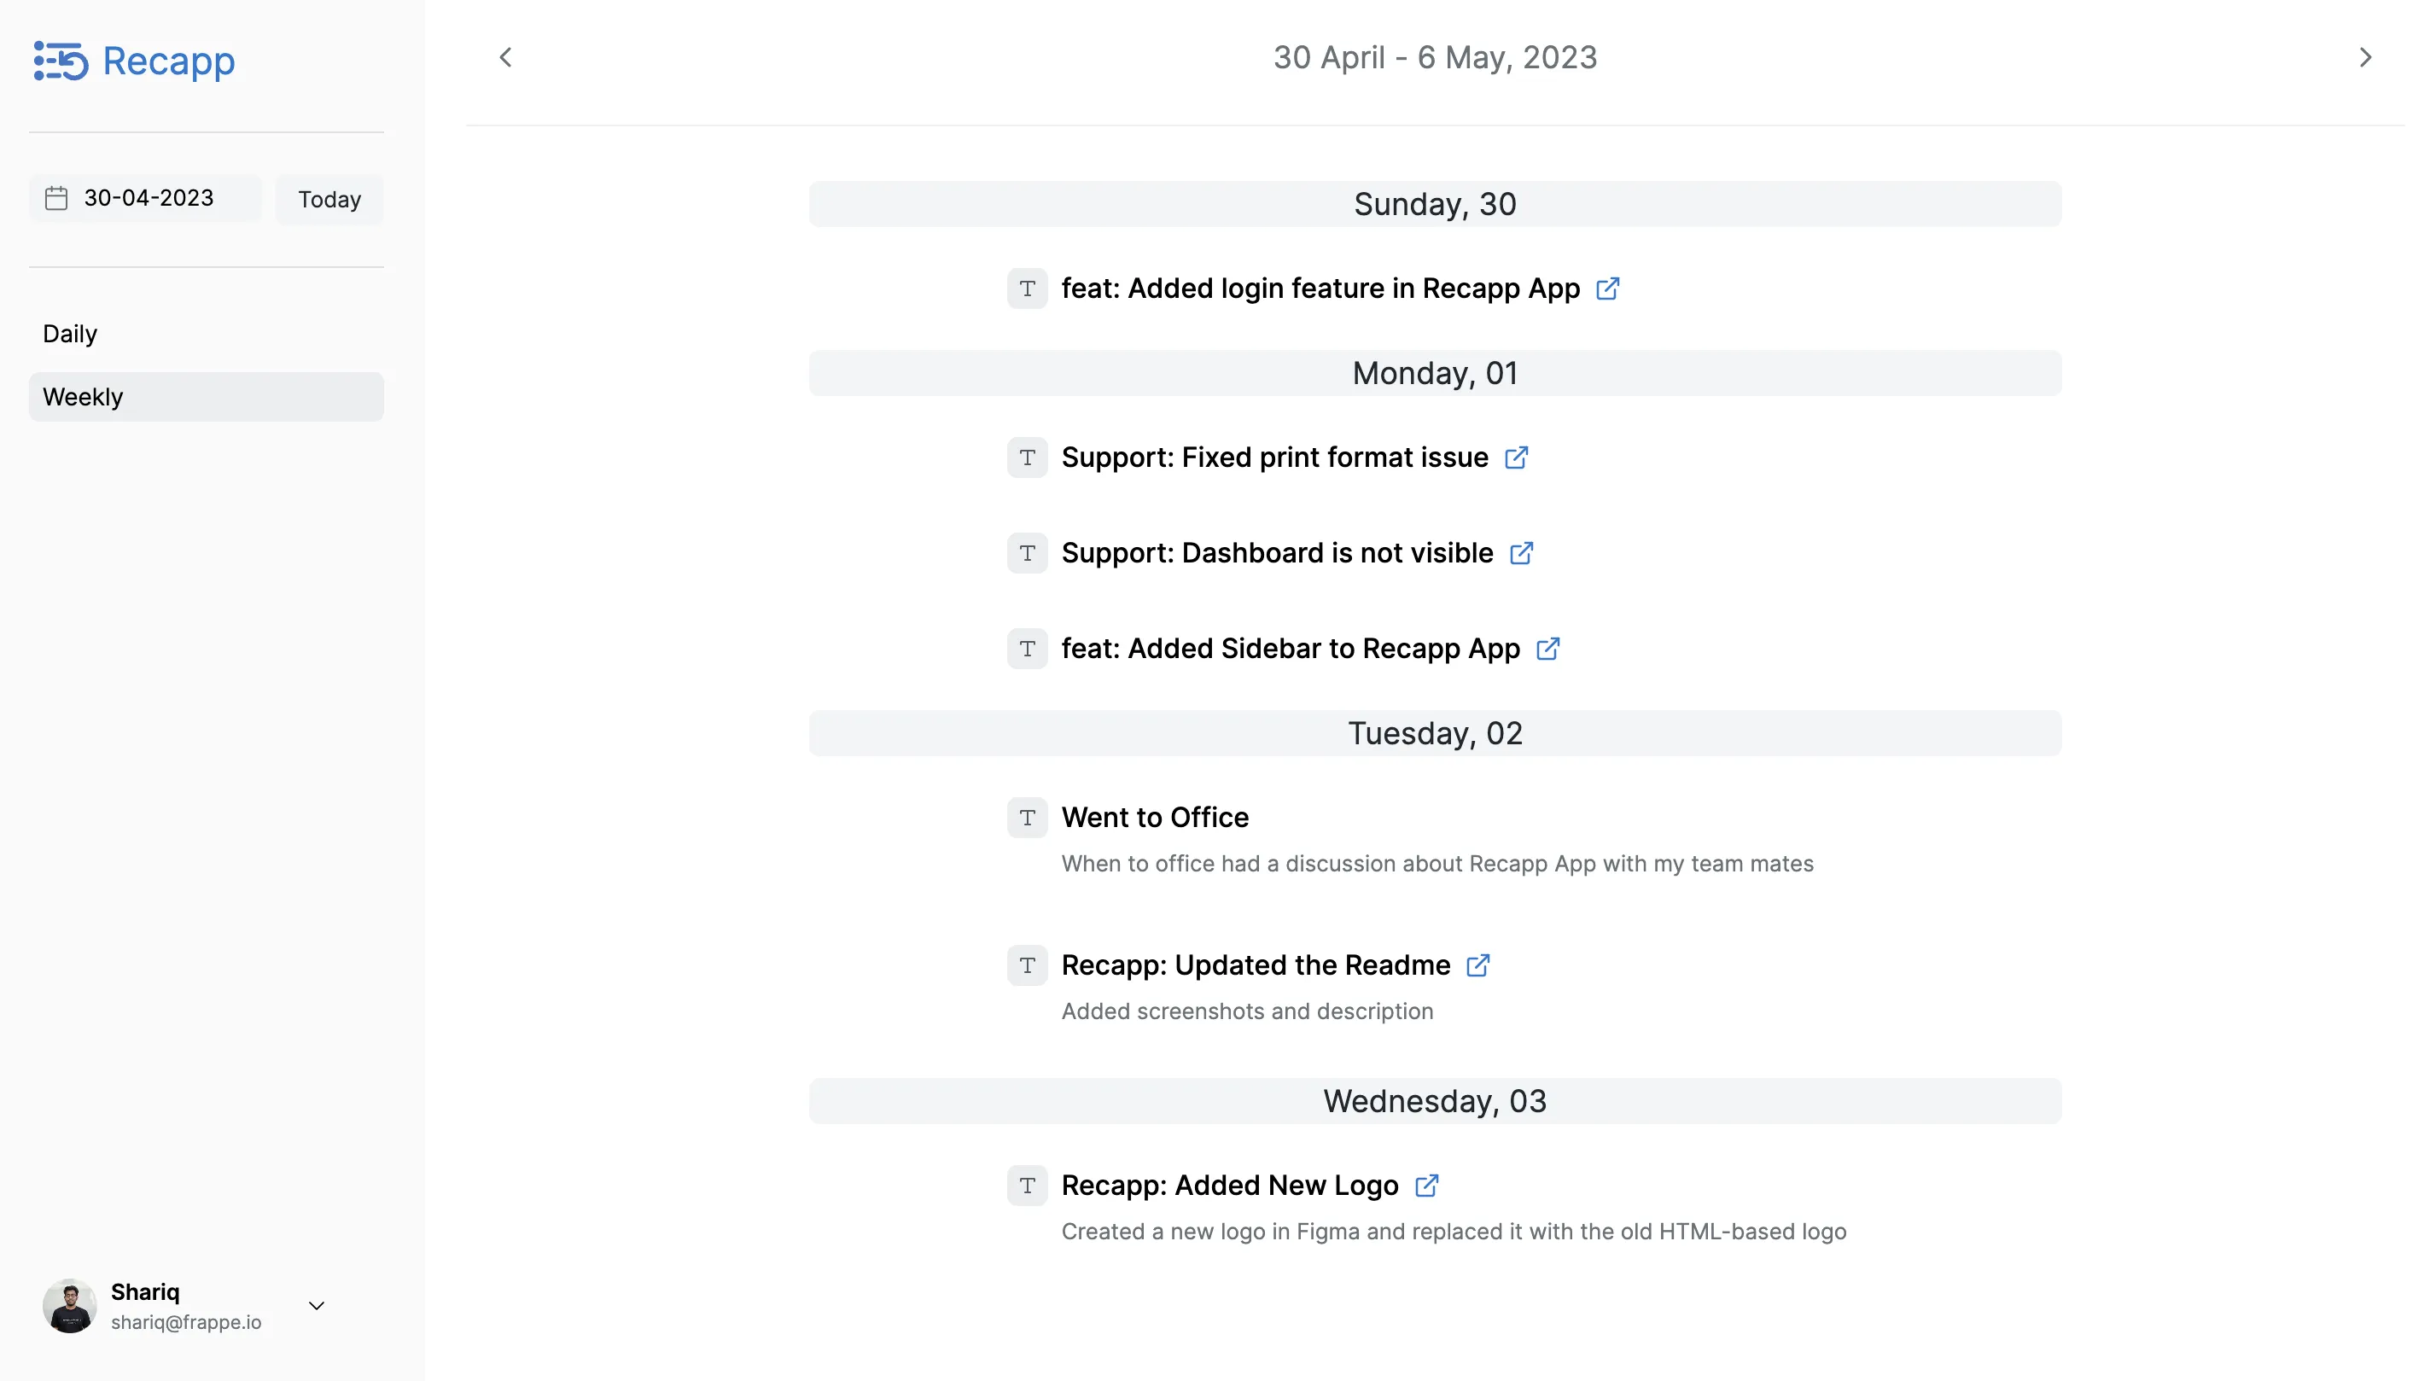Click the Today button
This screenshot has width=2436, height=1381.
click(329, 199)
